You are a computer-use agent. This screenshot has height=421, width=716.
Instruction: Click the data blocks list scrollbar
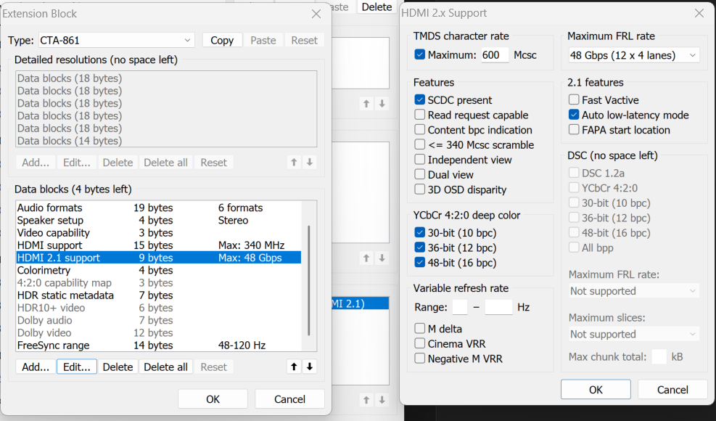pyautogui.click(x=309, y=276)
